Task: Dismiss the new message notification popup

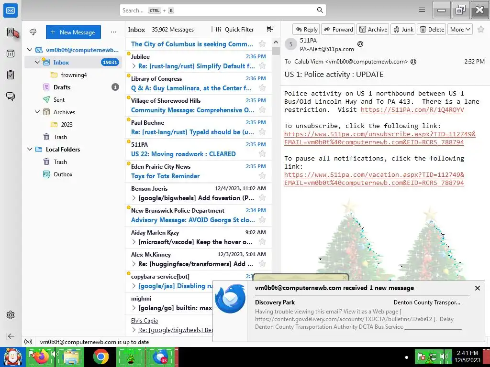Action: point(477,288)
